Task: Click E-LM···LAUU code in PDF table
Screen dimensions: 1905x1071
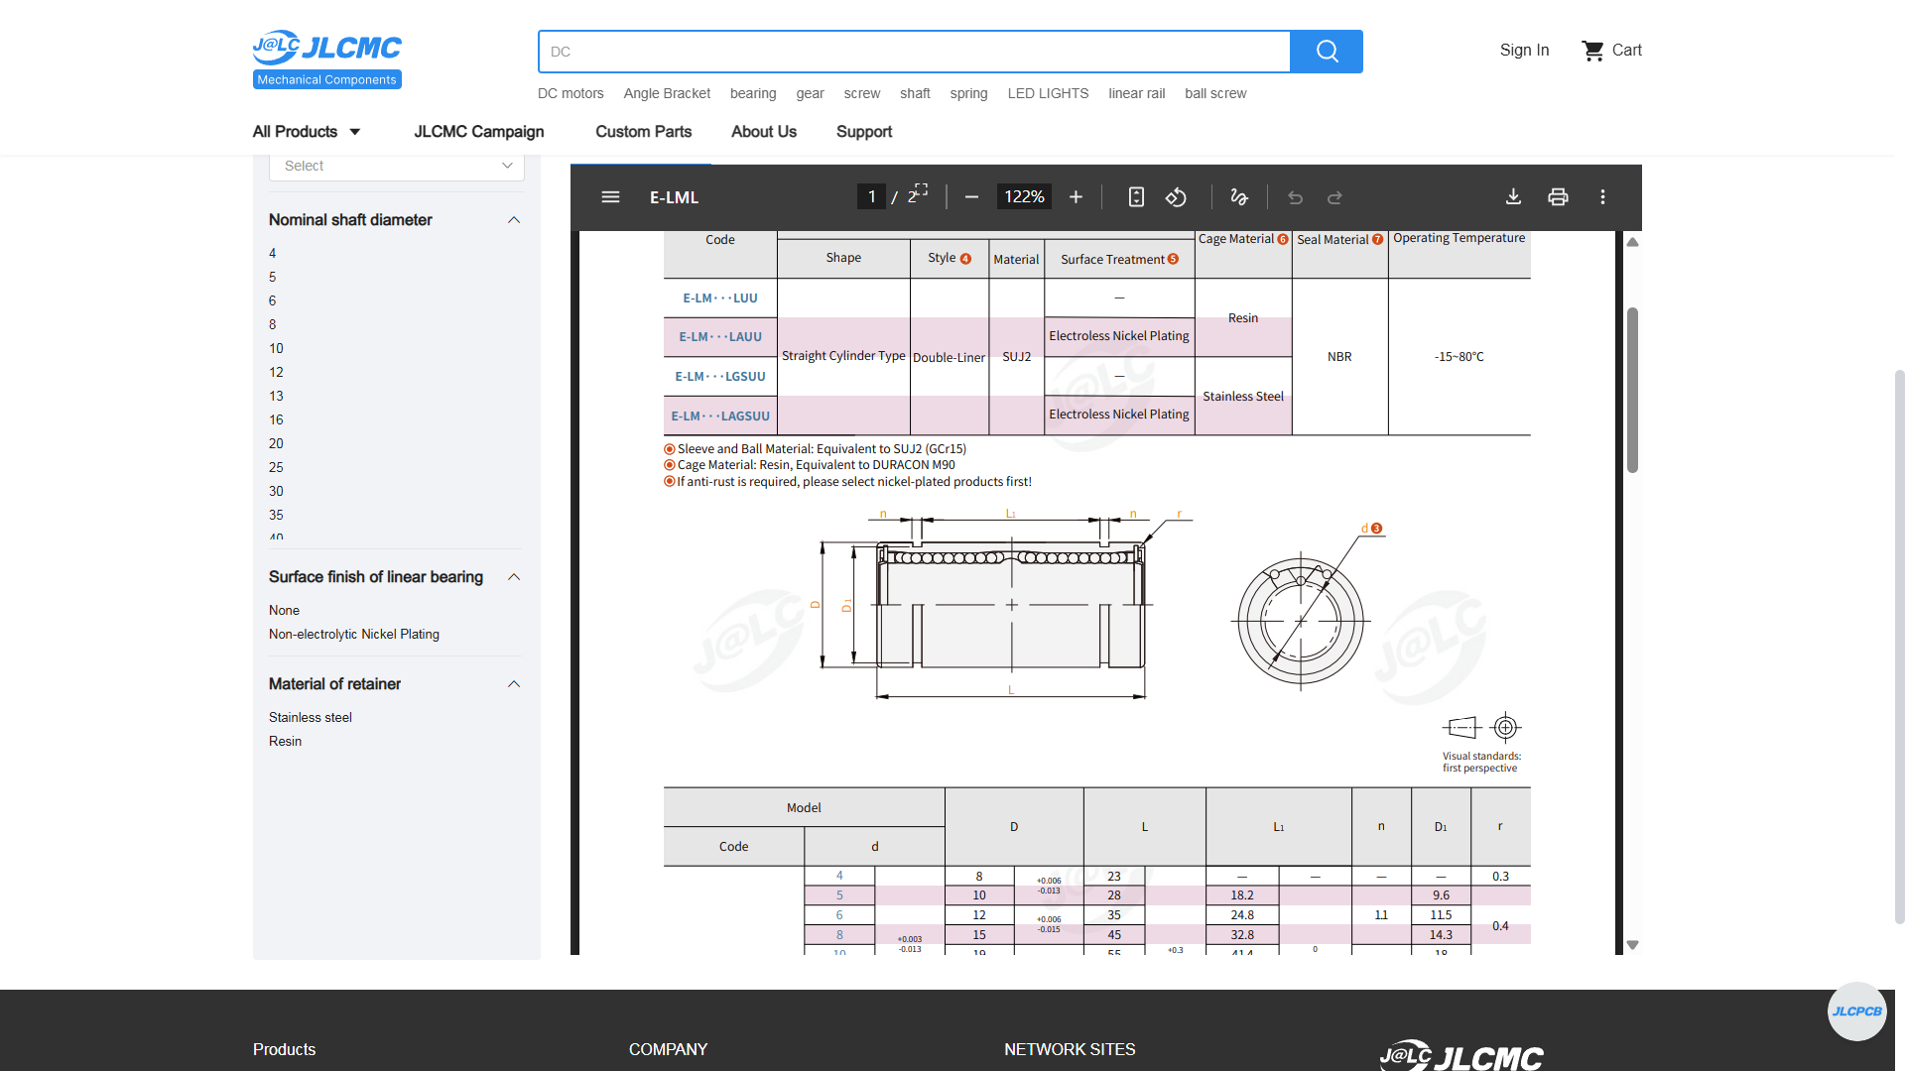Action: (720, 337)
